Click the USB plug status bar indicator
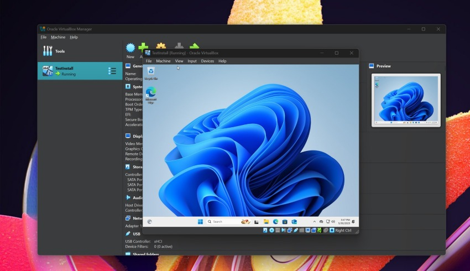The image size is (470, 271). point(296,230)
